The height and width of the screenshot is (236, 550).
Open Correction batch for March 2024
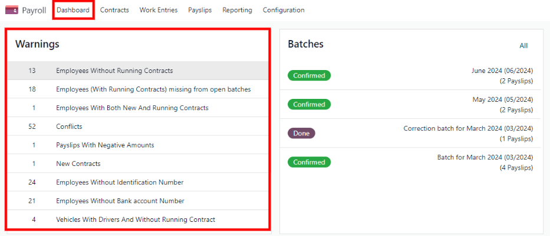pos(468,128)
